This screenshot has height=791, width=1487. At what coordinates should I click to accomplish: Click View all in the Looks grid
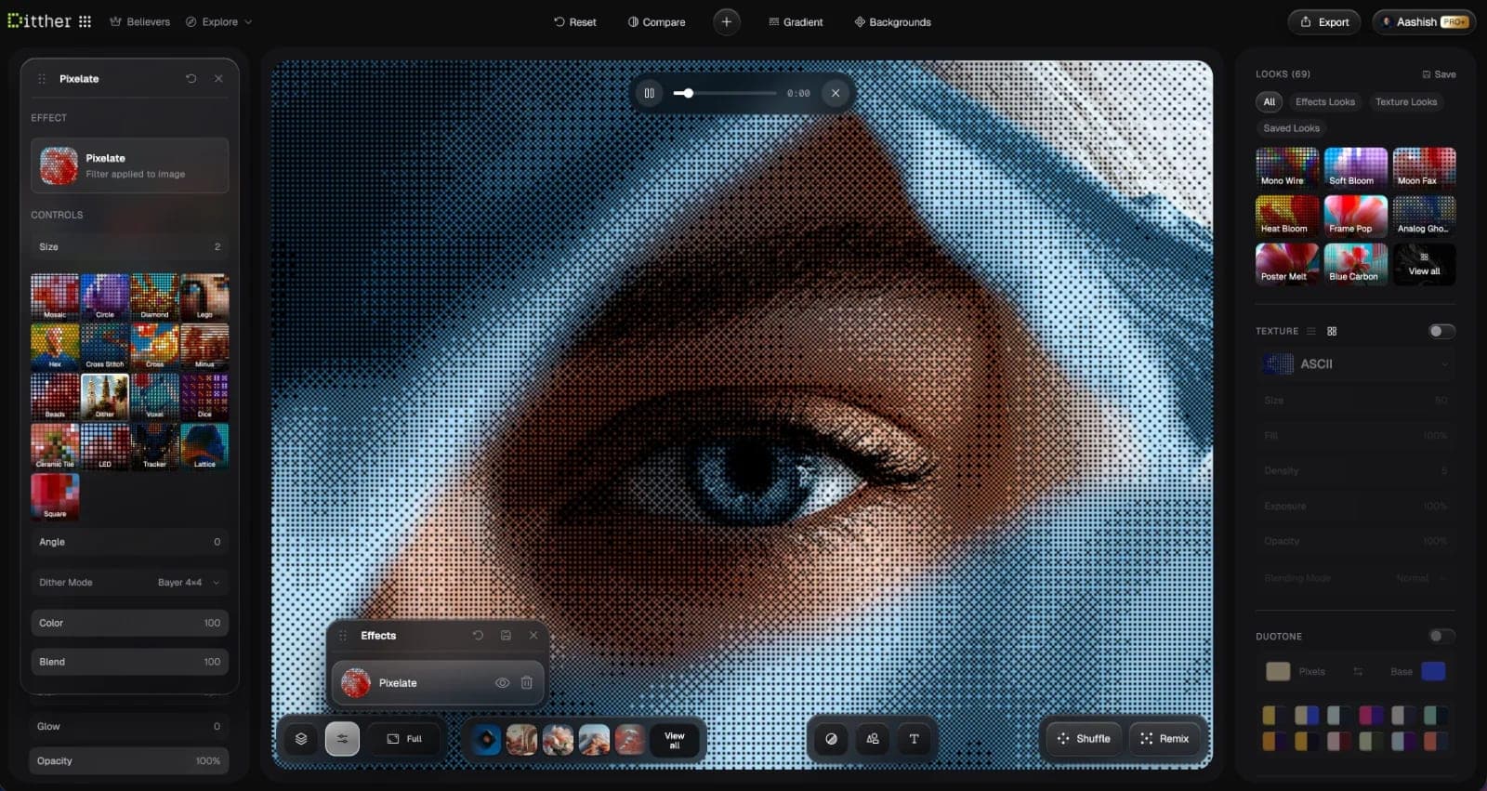[1424, 264]
